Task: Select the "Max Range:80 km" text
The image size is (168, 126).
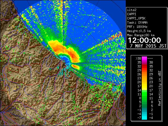Action: (x=141, y=35)
